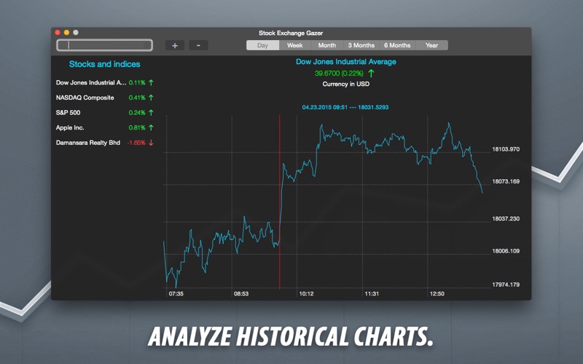
Task: Click the Currency in USD label
Action: pyautogui.click(x=345, y=84)
